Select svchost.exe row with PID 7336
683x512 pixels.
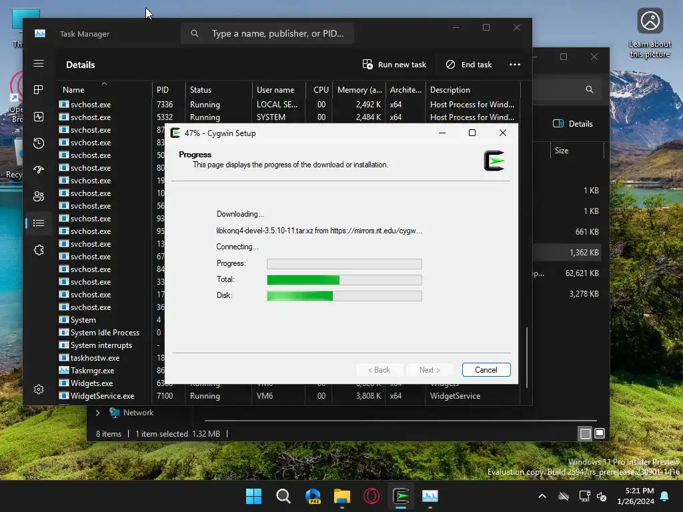289,105
